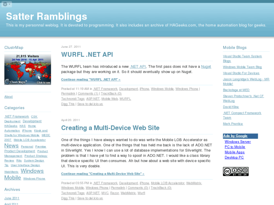Visit Visual Studio For Devices blog
Viewport: 274px width, 205px height.
tap(241, 73)
